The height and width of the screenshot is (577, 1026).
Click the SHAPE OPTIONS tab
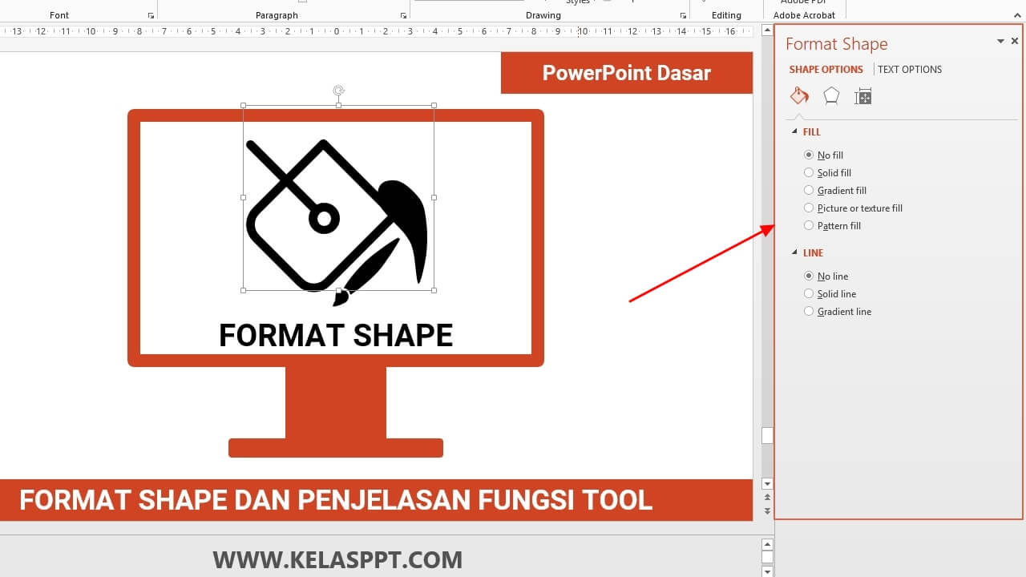[x=826, y=69]
